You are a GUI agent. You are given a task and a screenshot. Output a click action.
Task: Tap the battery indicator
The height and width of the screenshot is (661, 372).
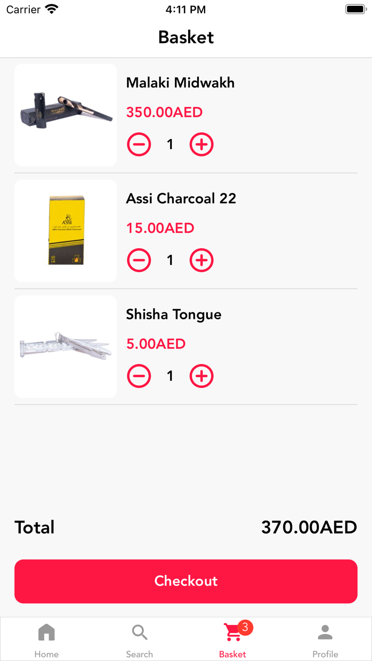click(x=354, y=9)
